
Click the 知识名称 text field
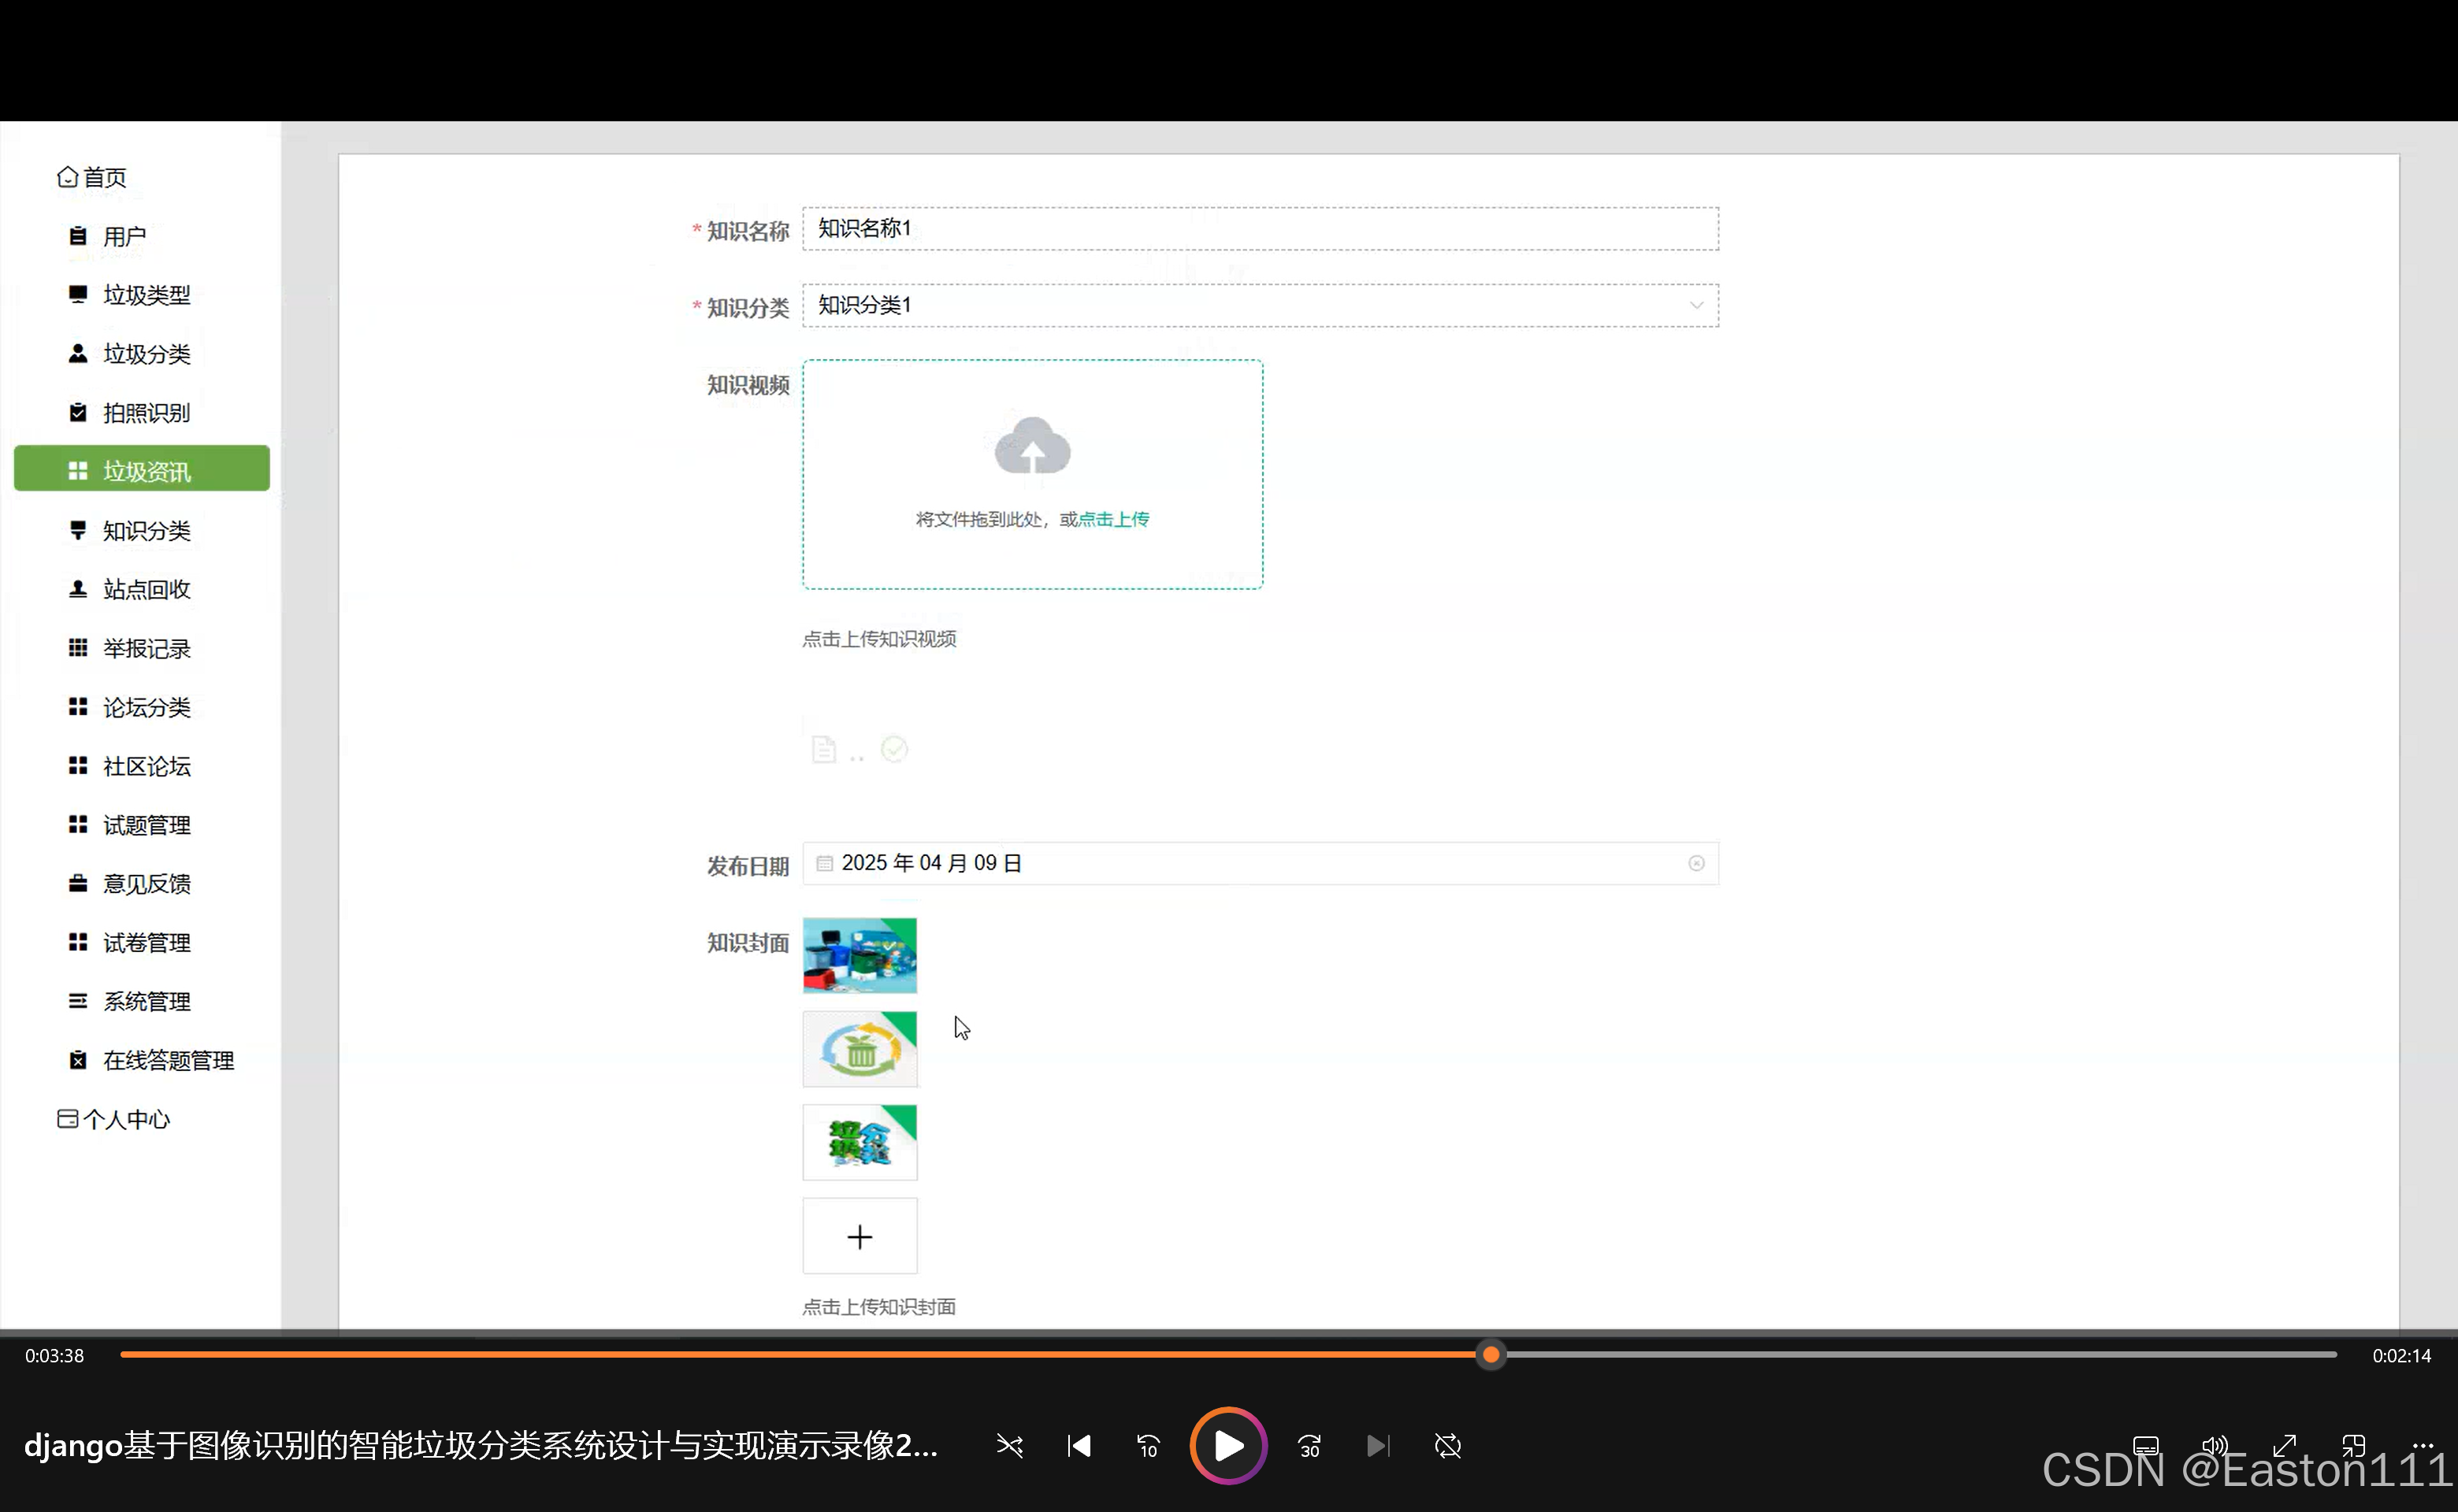click(x=1261, y=229)
